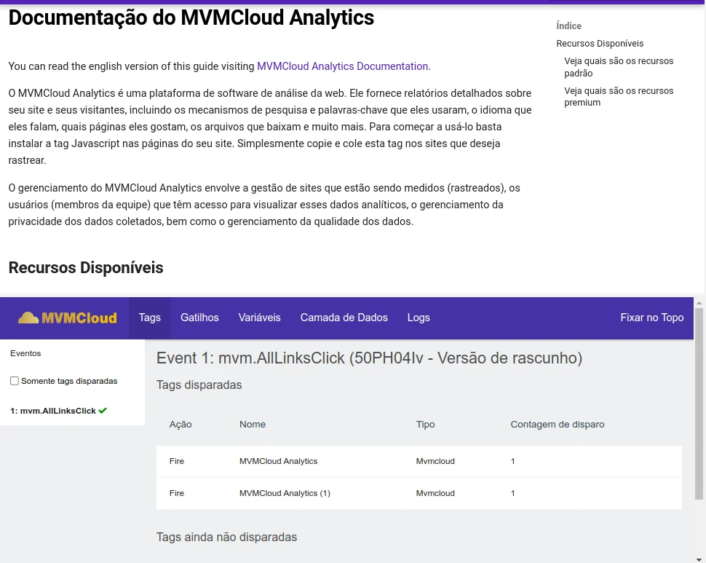706x563 pixels.
Task: Switch to the Gatilhos tab
Action: 199,318
